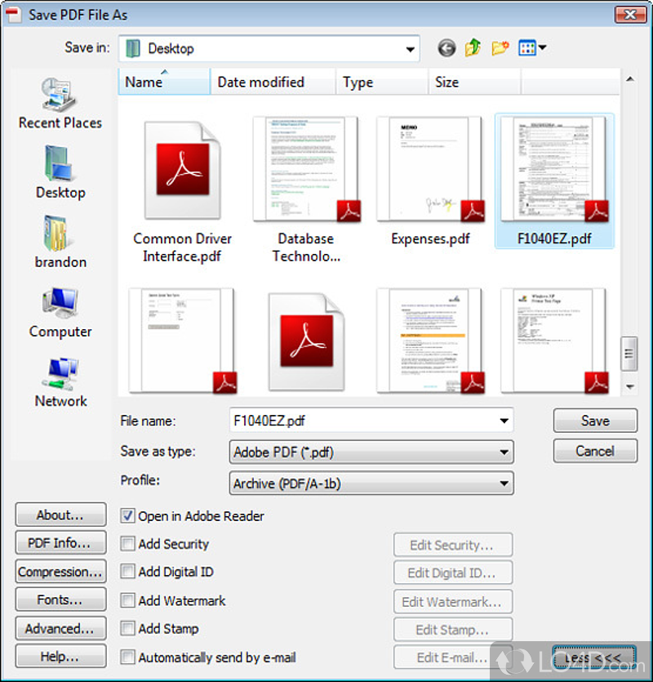
Task: Click the Save button
Action: tap(595, 420)
